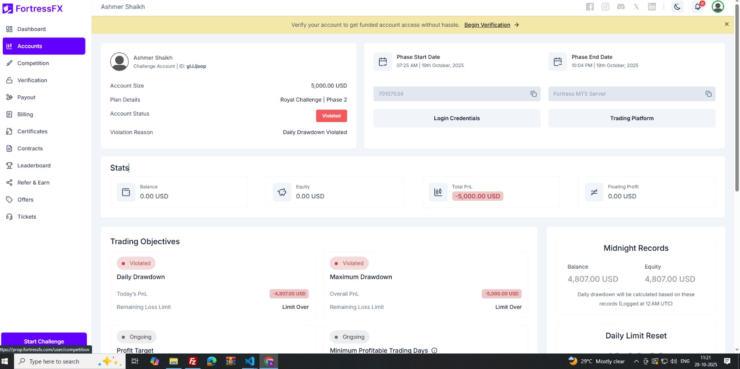Open the Instagram social link icon
Screen dimensions: 740x369
605,6
